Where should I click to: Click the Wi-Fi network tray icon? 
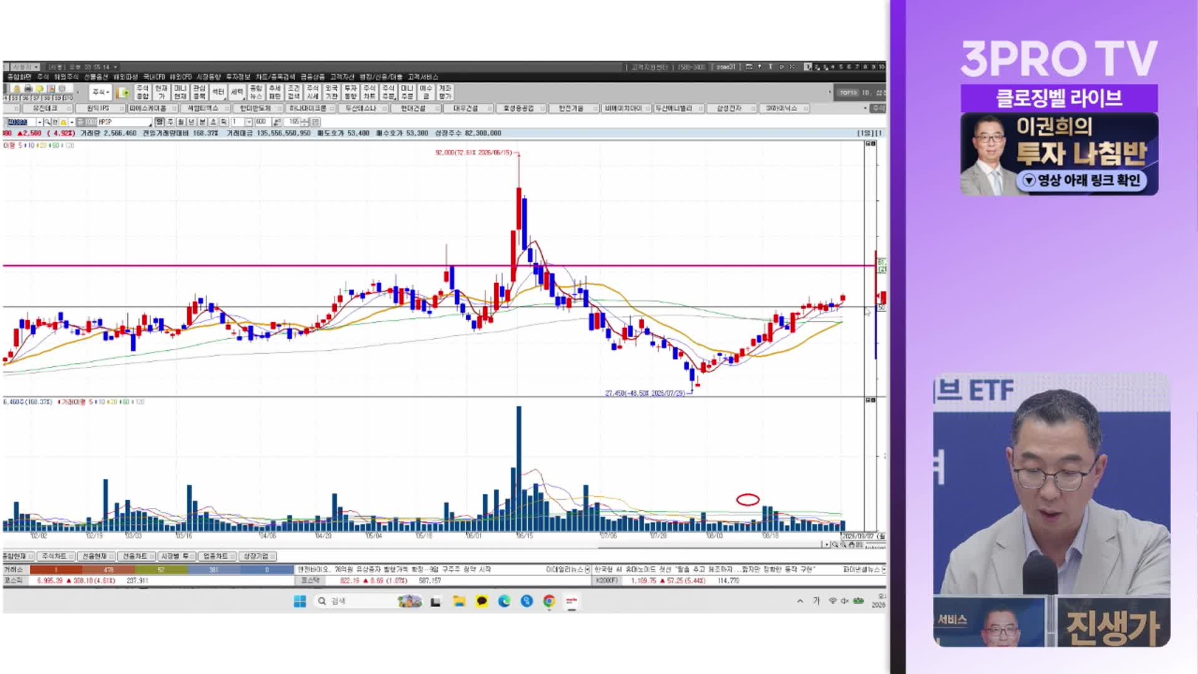click(x=832, y=601)
